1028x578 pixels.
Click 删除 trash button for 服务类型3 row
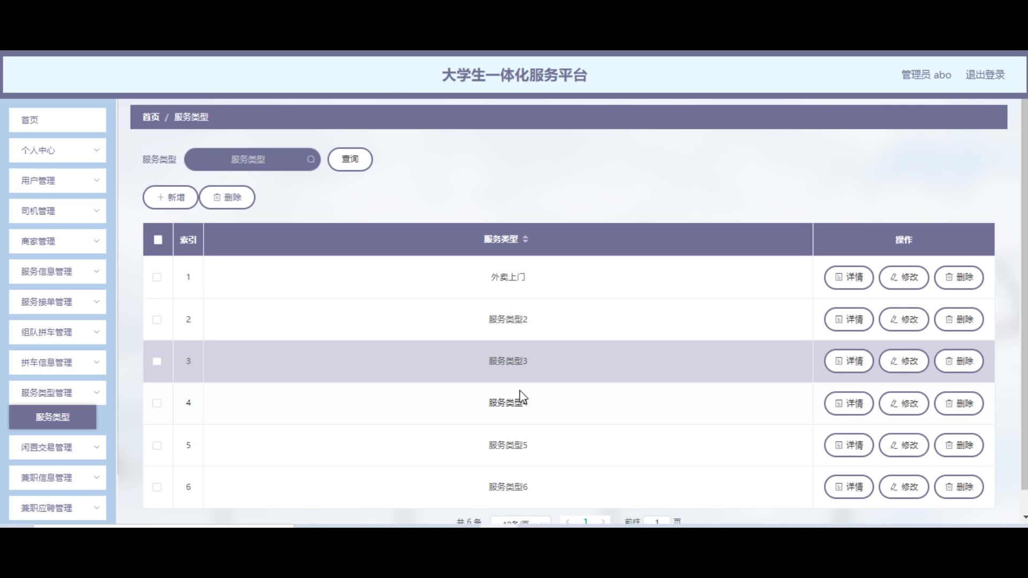pyautogui.click(x=959, y=361)
